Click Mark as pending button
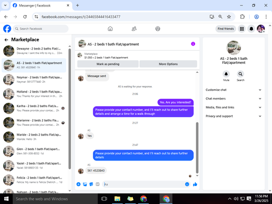This screenshot has height=204, width=272. pos(108,64)
